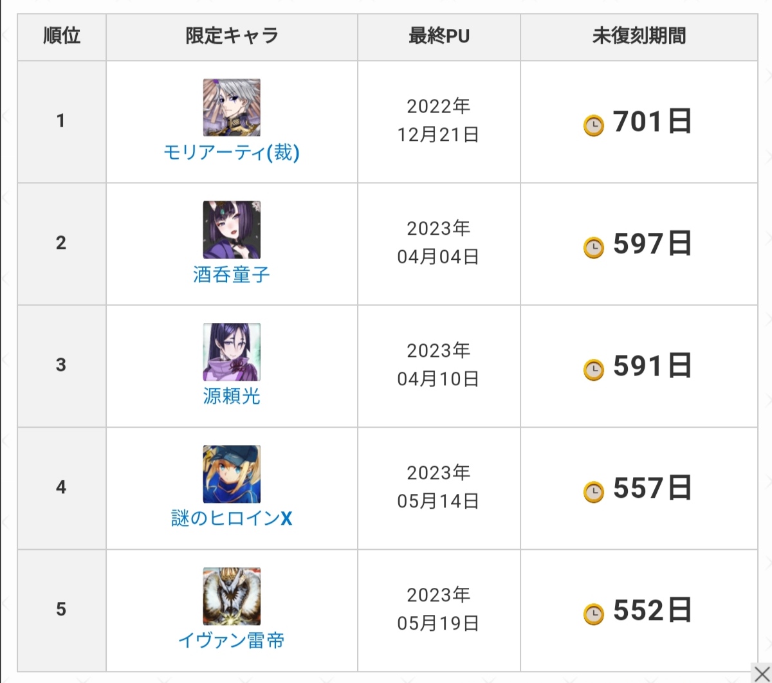Click the 未復刻期間 column header
Screen dimensions: 772x683
click(639, 36)
